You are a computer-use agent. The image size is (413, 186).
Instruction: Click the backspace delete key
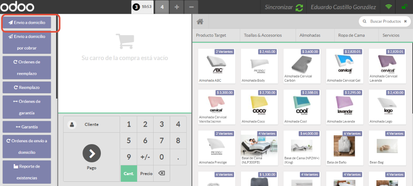pyautogui.click(x=162, y=173)
